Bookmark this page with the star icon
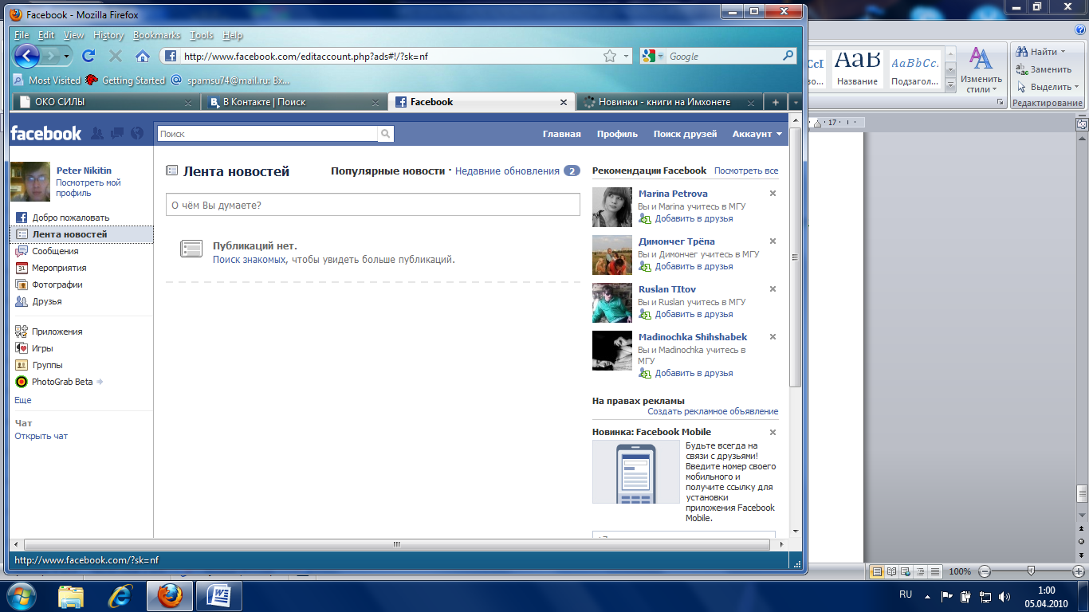 [x=610, y=56]
